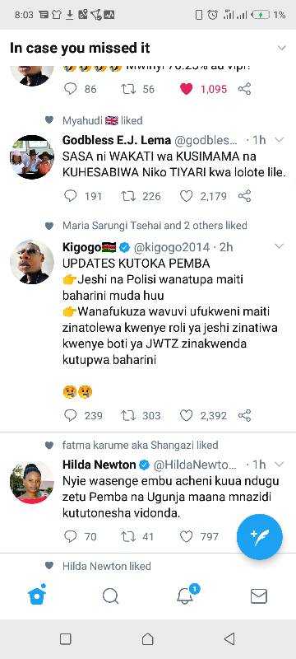Open Kigogo's profile picture

tap(32, 262)
